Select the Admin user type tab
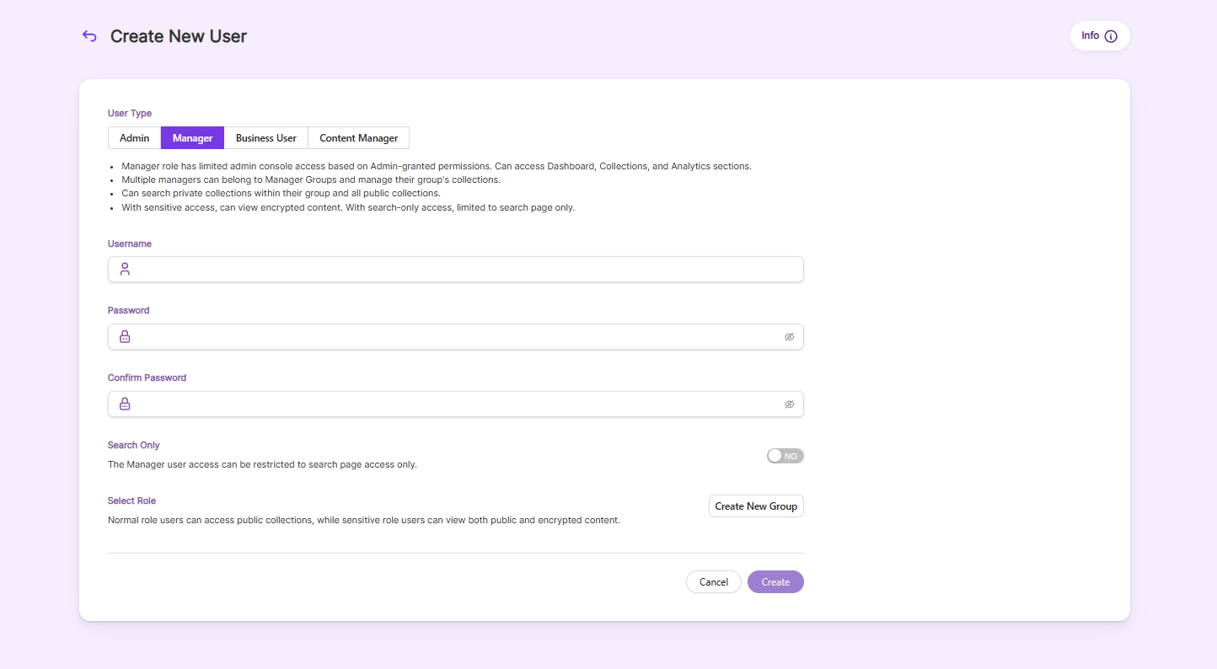The height and width of the screenshot is (669, 1217). [x=135, y=137]
